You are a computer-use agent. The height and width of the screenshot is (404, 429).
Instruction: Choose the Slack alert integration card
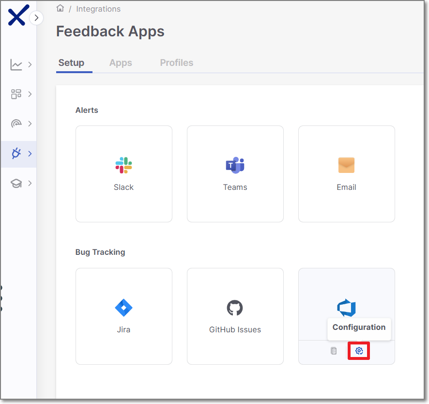point(124,174)
